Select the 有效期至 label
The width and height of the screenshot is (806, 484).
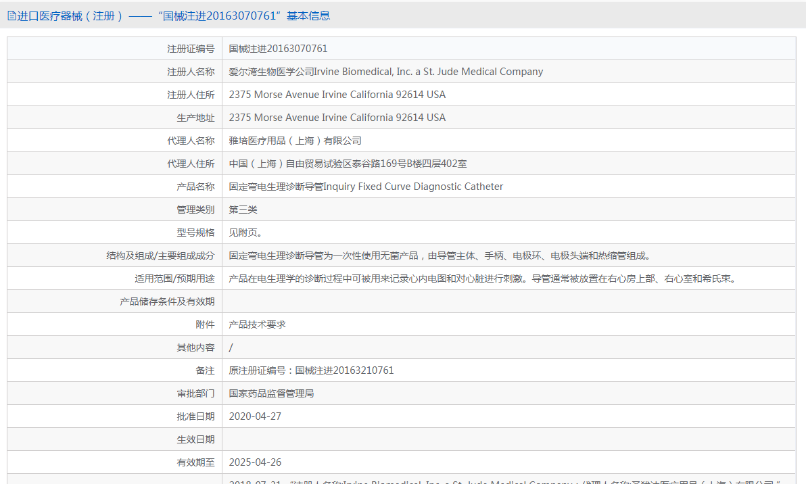(196, 462)
